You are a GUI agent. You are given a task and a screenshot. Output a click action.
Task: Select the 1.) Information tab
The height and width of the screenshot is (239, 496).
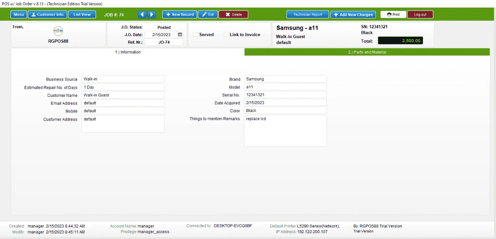coord(128,52)
